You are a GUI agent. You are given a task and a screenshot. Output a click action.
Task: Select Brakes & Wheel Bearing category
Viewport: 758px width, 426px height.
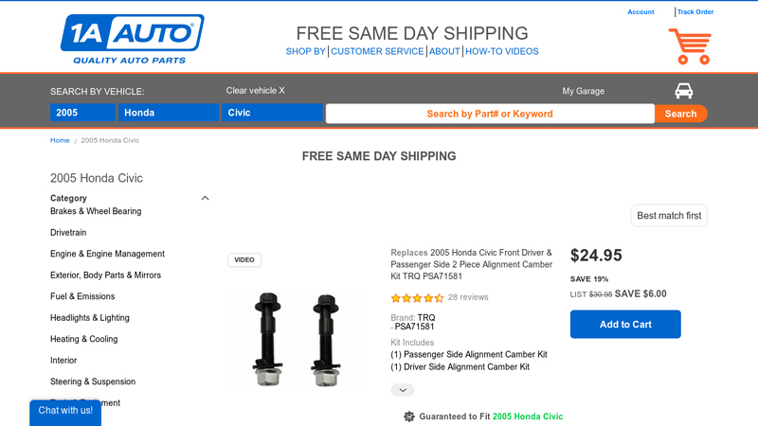pyautogui.click(x=96, y=212)
